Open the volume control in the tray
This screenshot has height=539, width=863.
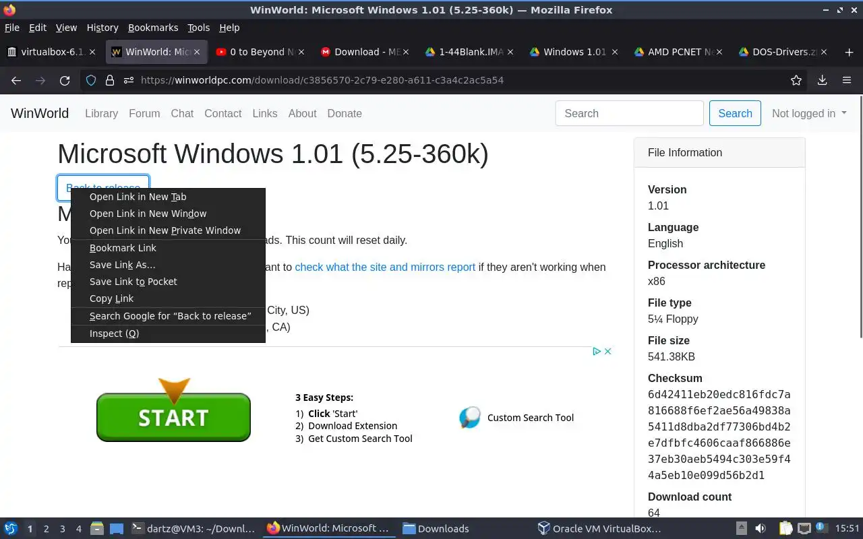[761, 529]
